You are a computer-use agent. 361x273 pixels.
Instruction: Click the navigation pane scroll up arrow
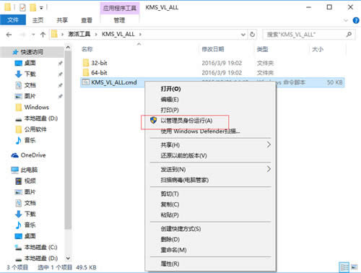point(68,48)
